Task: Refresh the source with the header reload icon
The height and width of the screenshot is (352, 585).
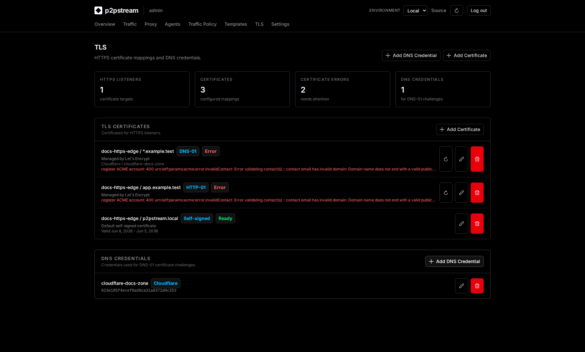Action: click(x=457, y=10)
